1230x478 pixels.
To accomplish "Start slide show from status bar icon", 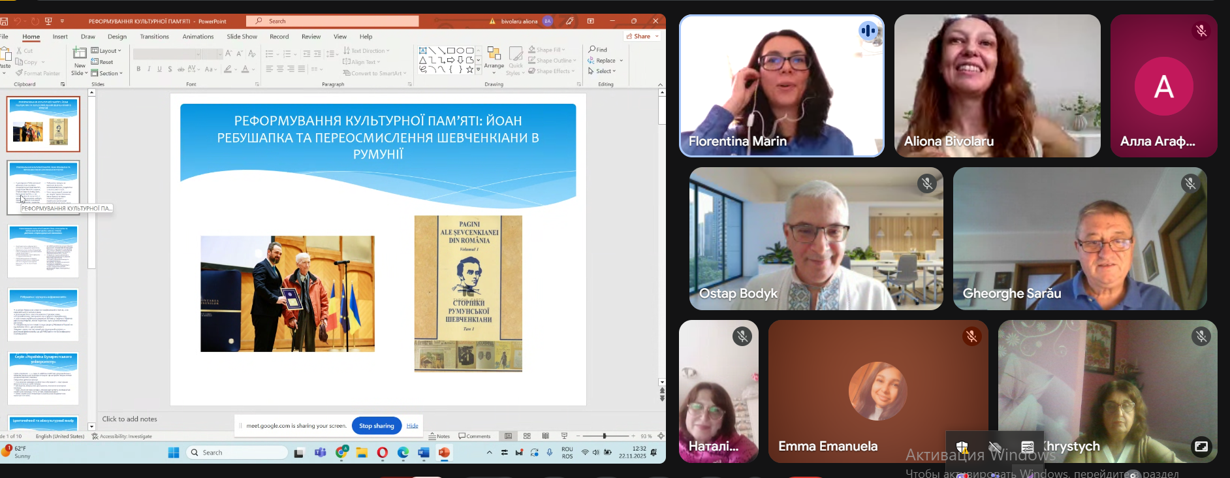I will pos(565,436).
